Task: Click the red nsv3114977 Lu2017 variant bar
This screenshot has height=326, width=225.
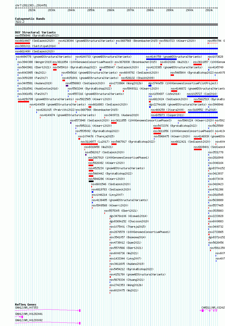Action: click(x=89, y=144)
